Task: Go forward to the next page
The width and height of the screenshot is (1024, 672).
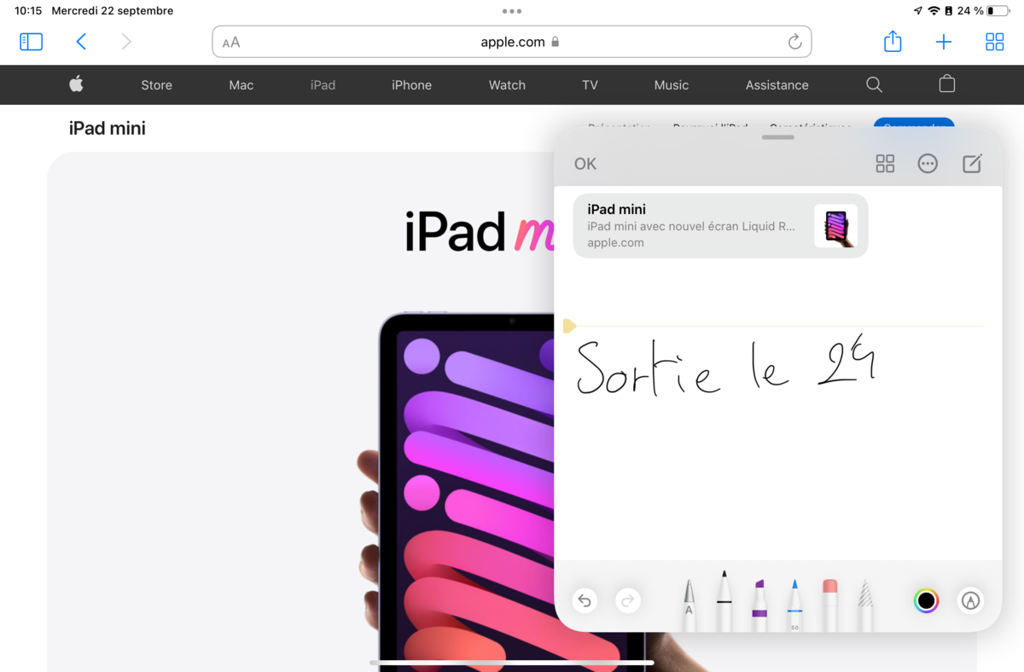Action: click(126, 42)
